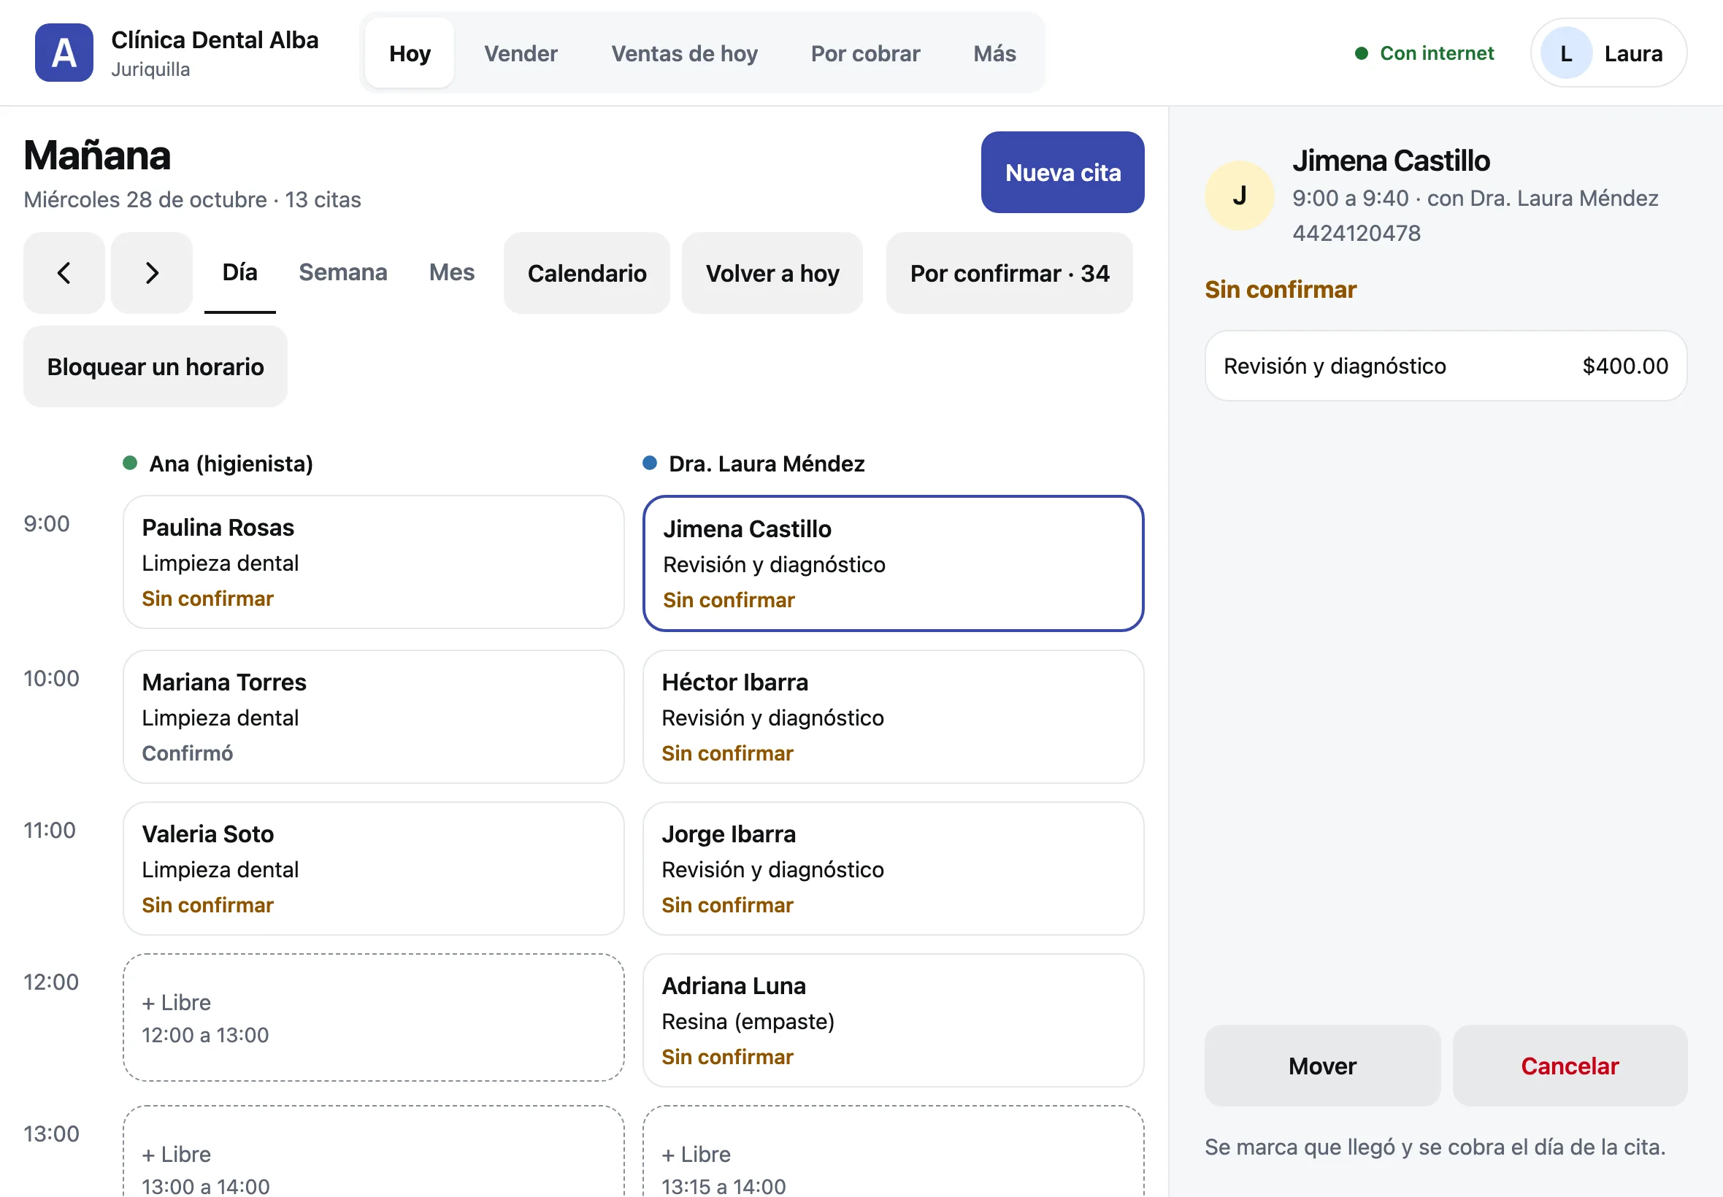Image resolution: width=1723 pixels, height=1197 pixels.
Task: Click the Mañana heading
Action: coord(98,155)
